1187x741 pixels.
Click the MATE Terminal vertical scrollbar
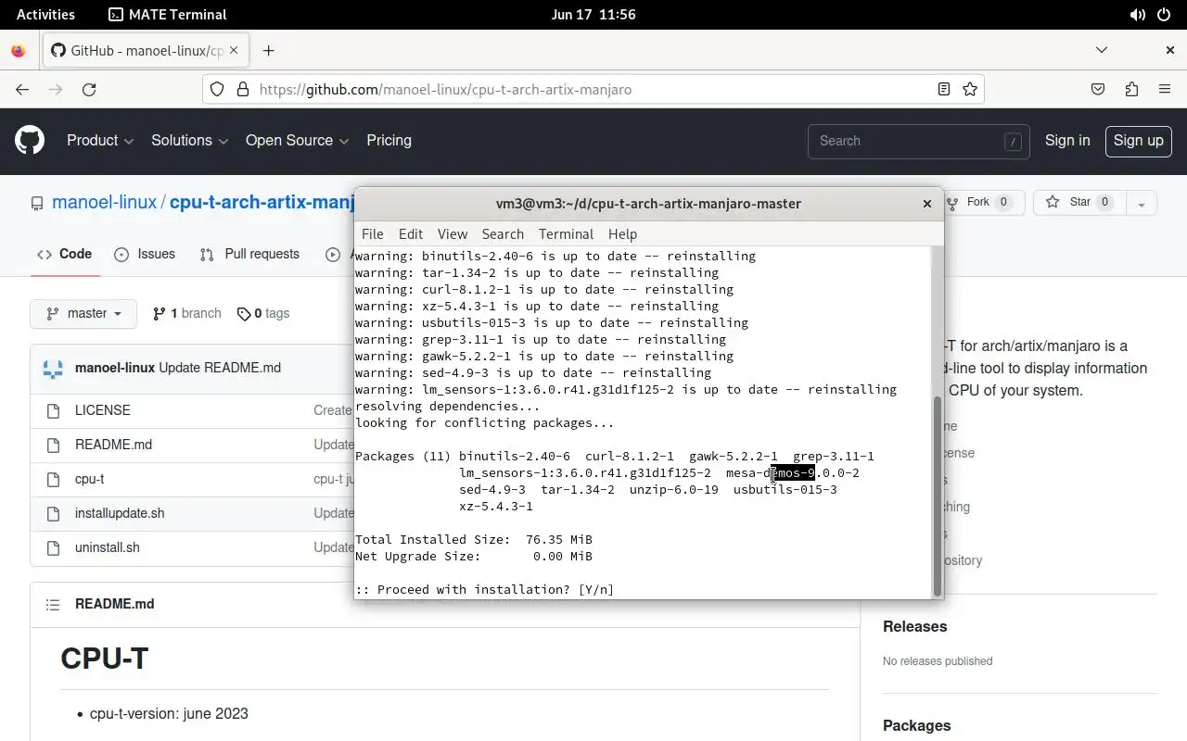coord(937,495)
